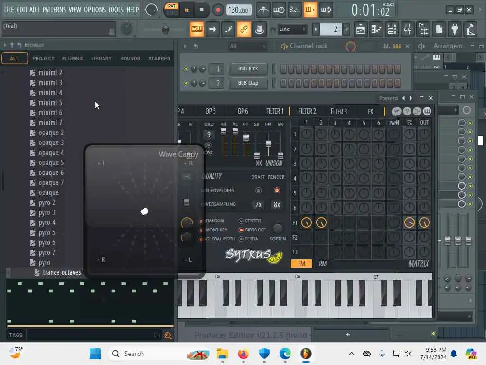This screenshot has height=365, width=486.
Task: Select the 'opaque 5' preset
Action: point(51,163)
